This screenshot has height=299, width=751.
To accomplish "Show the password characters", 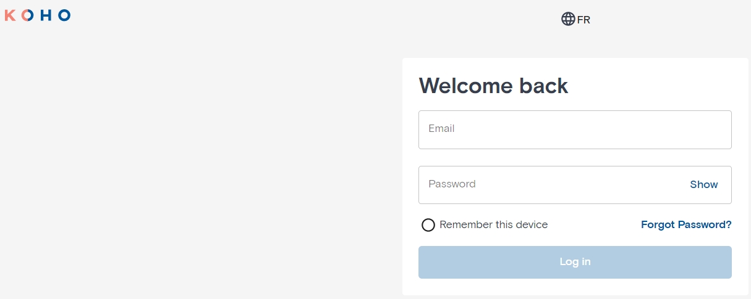I will pos(703,184).
